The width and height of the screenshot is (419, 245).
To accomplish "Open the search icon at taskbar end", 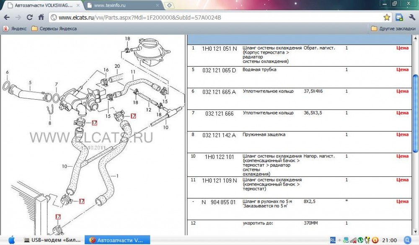I will pos(407,240).
